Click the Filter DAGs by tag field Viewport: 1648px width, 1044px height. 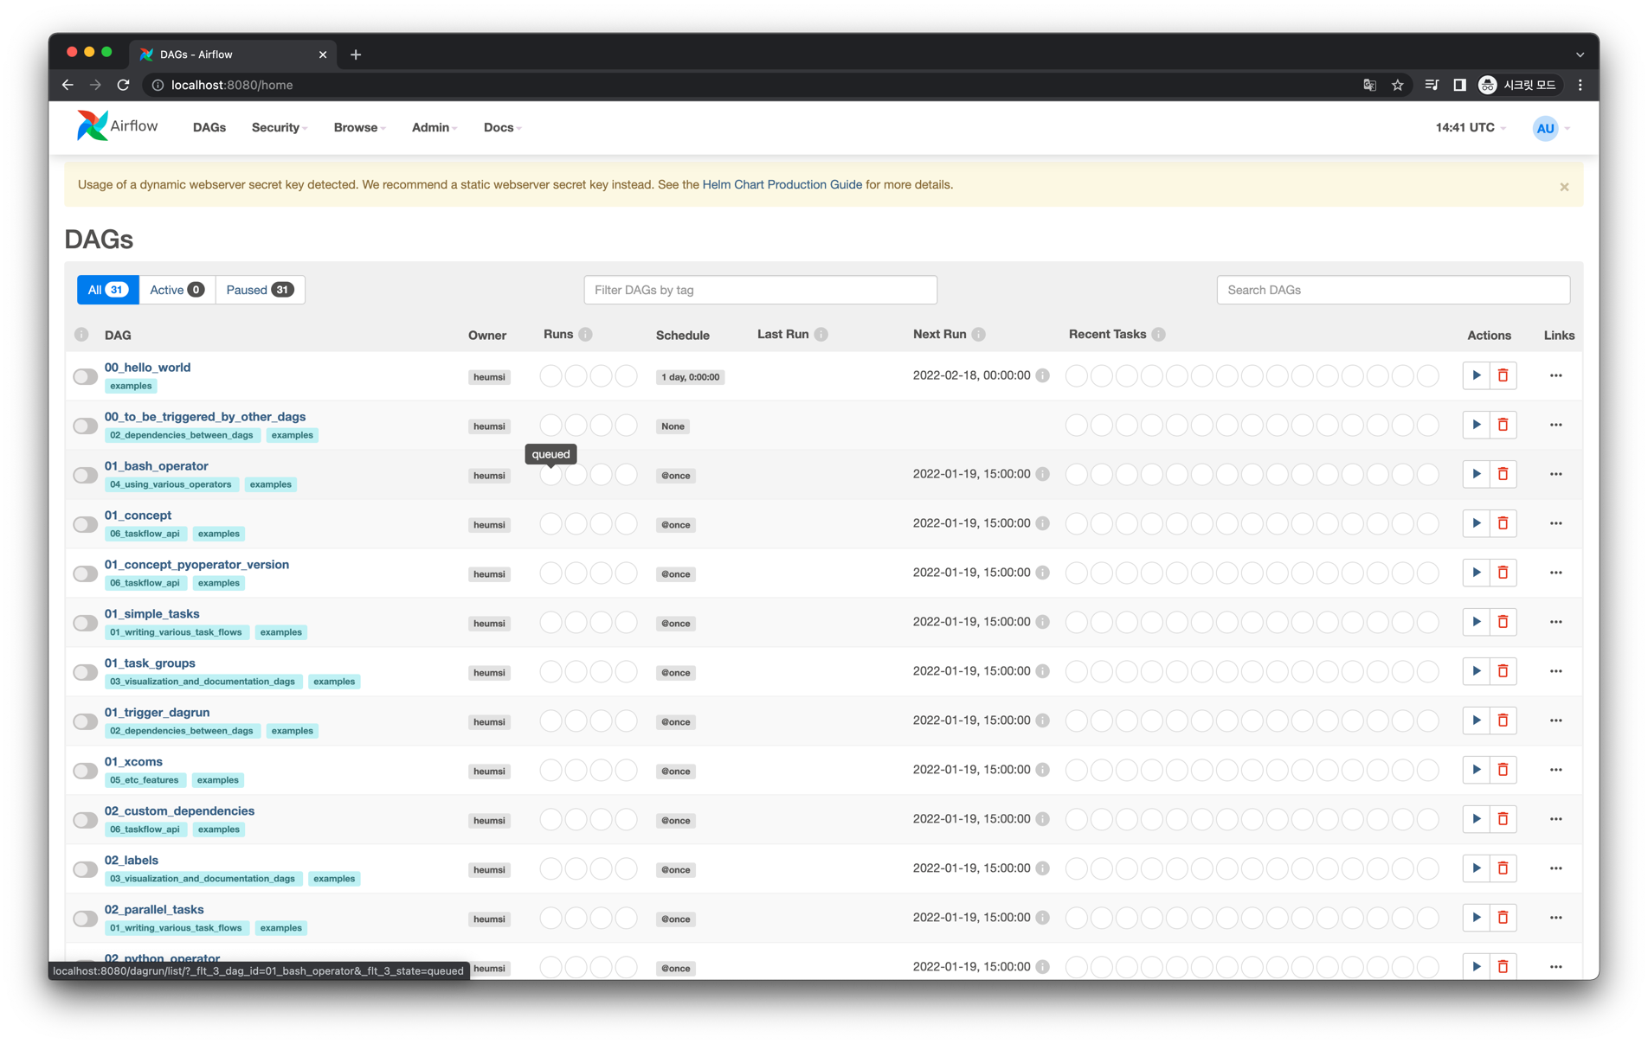pos(760,290)
